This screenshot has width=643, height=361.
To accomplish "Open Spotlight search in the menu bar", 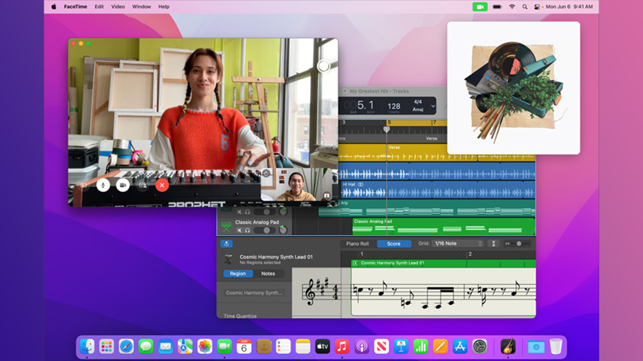I will 525,6.
